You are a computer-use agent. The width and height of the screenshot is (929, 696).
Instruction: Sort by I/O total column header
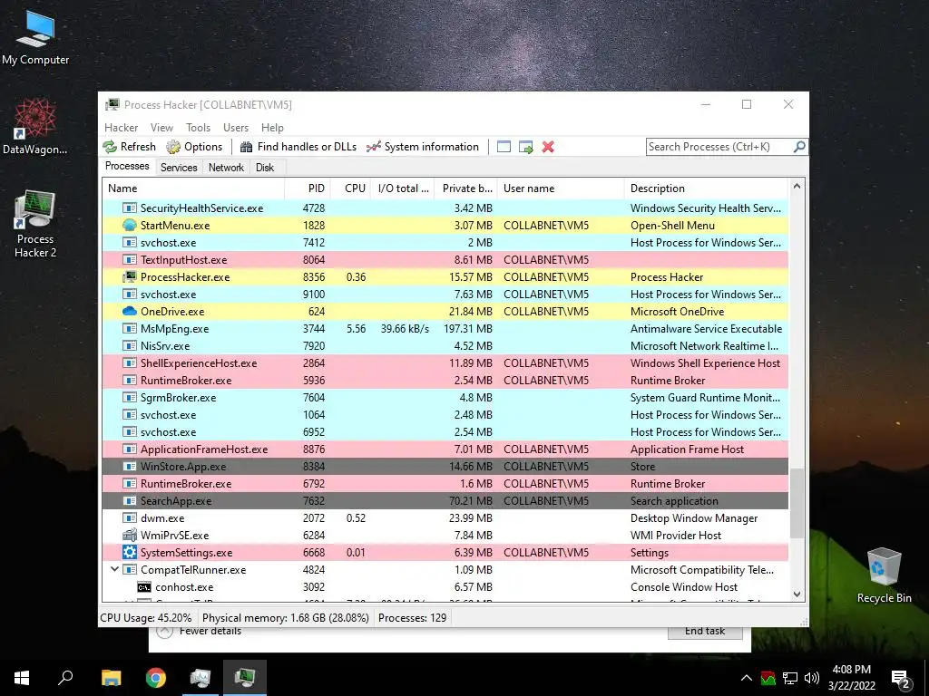click(403, 188)
